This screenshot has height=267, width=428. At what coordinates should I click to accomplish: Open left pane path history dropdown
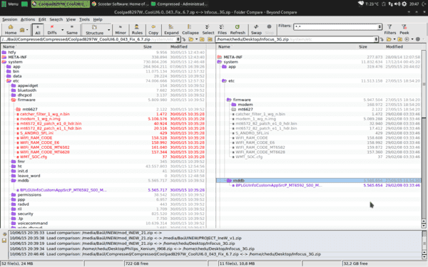click(x=178, y=39)
